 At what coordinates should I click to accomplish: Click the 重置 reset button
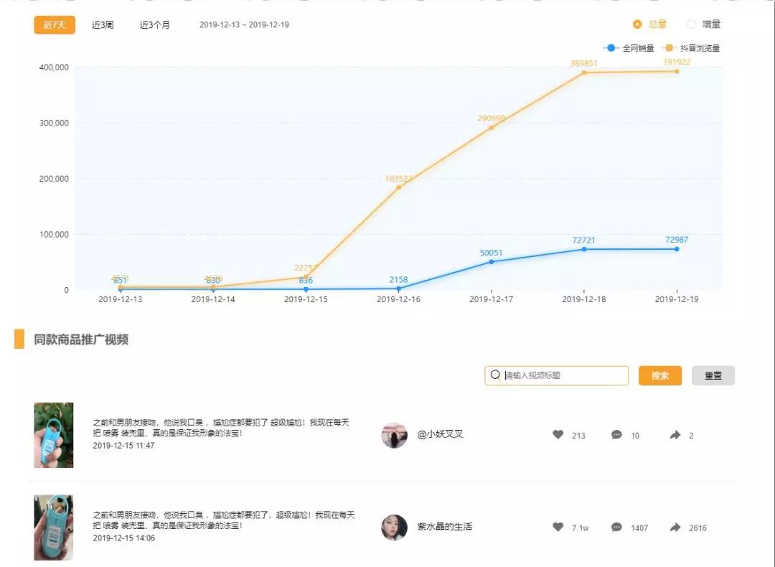(713, 375)
